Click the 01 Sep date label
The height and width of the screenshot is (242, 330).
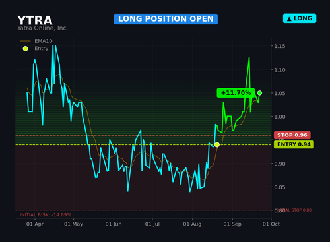pyautogui.click(x=232, y=224)
